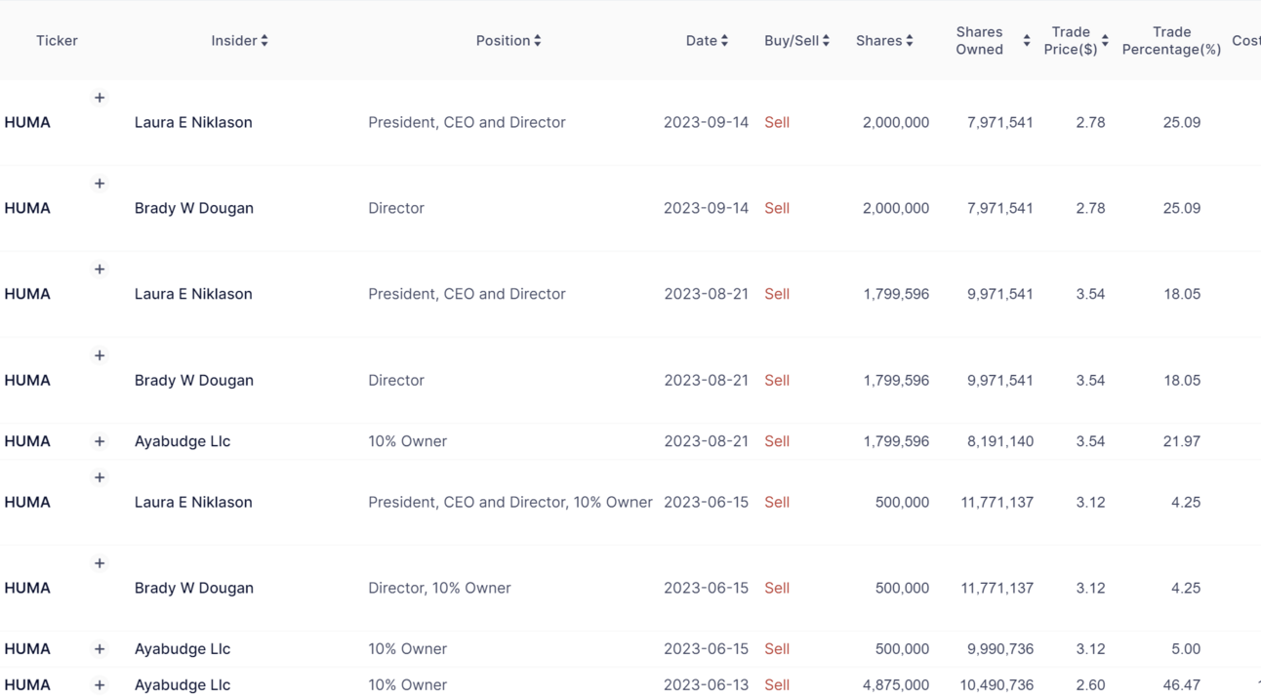This screenshot has width=1261, height=700.
Task: Click 'President, CEO and Director, 10% Owner' position
Action: point(510,502)
